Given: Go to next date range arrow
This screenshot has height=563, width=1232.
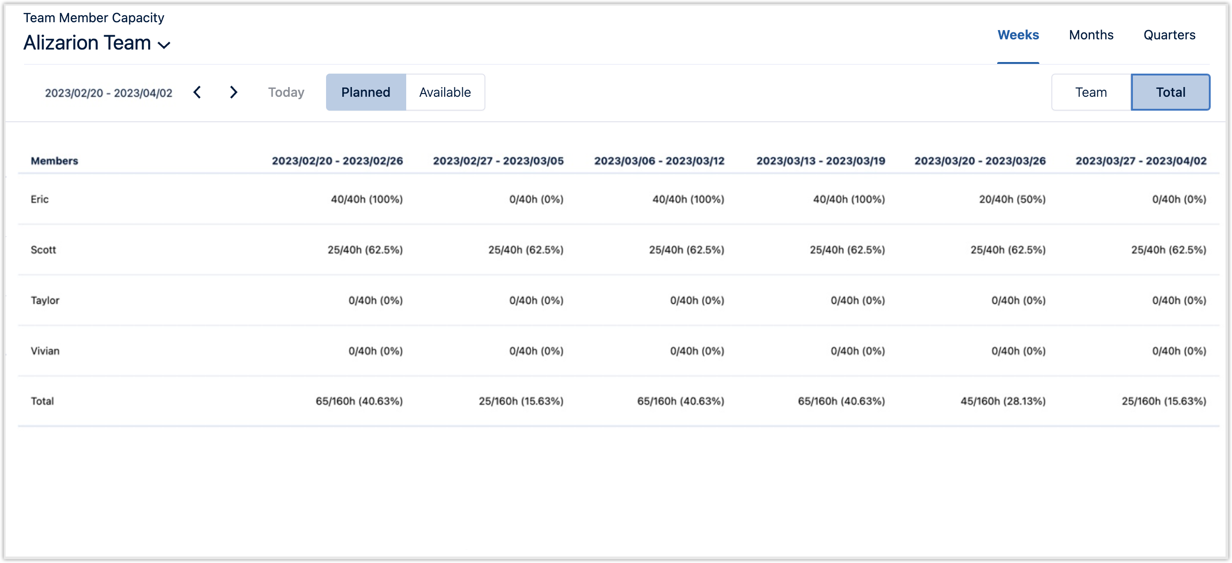Looking at the screenshot, I should tap(233, 92).
